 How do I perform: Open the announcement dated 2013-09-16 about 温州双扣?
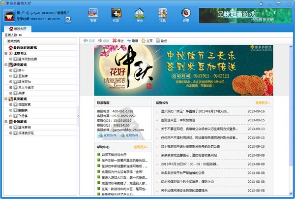point(195,111)
